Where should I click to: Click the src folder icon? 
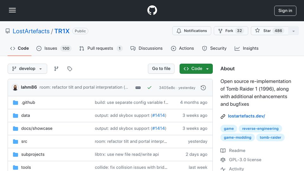(16, 142)
